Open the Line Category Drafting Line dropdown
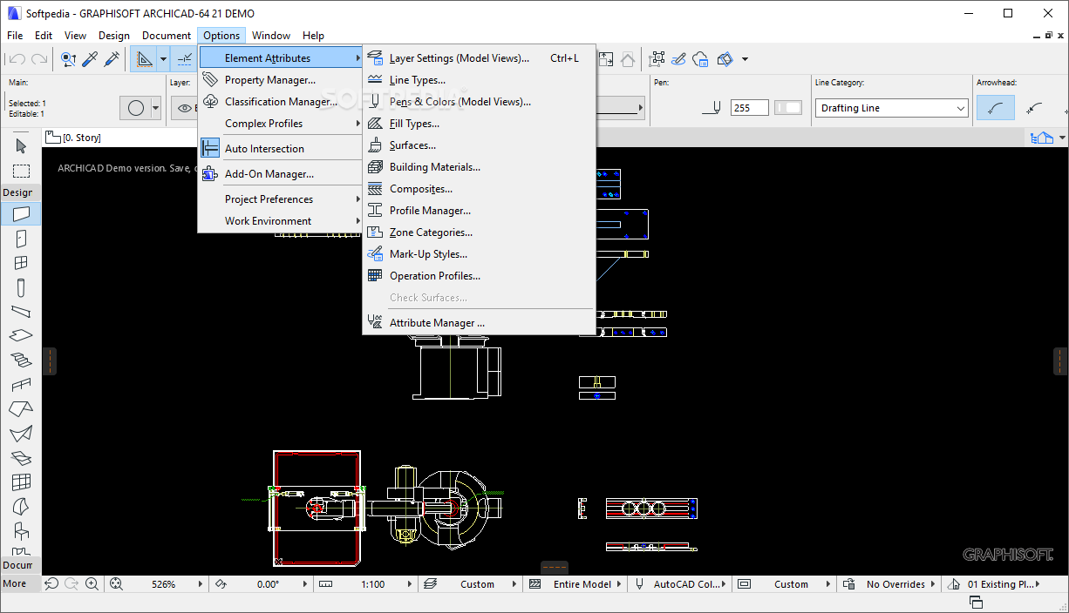This screenshot has height=613, width=1069. pos(892,108)
